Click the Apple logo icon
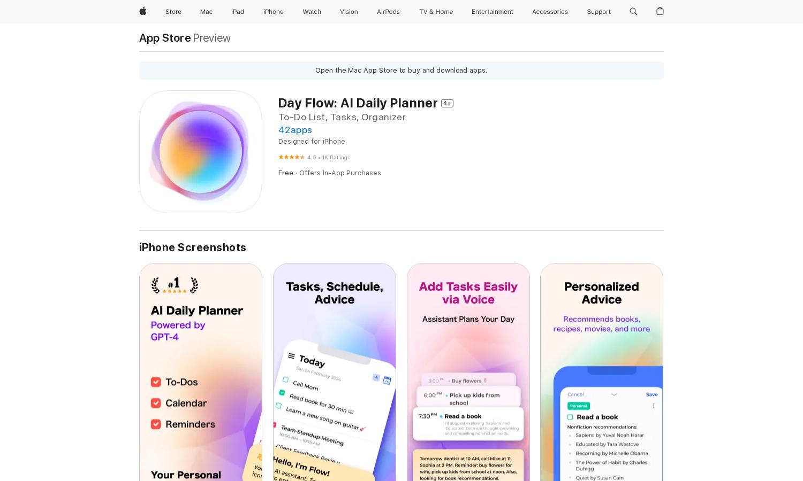803x481 pixels. (143, 11)
